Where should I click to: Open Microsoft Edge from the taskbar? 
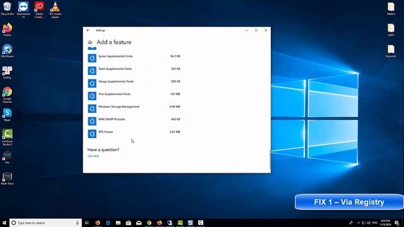tap(108, 223)
